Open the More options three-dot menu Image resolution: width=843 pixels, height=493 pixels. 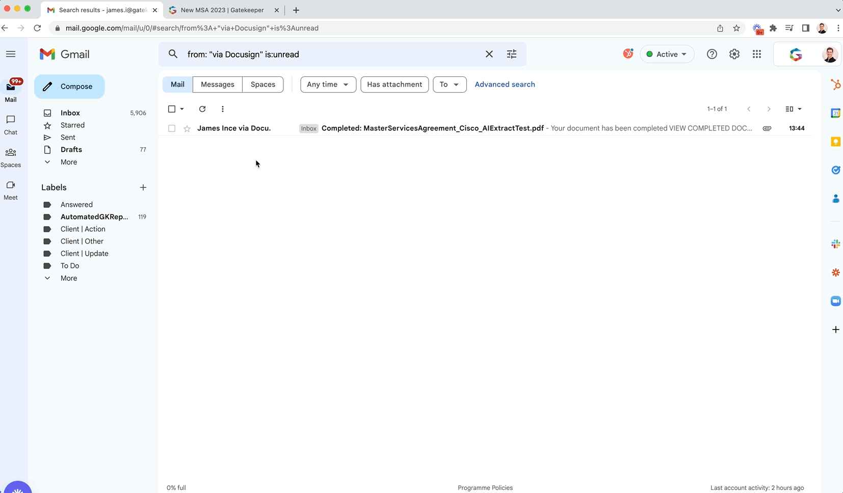223,109
